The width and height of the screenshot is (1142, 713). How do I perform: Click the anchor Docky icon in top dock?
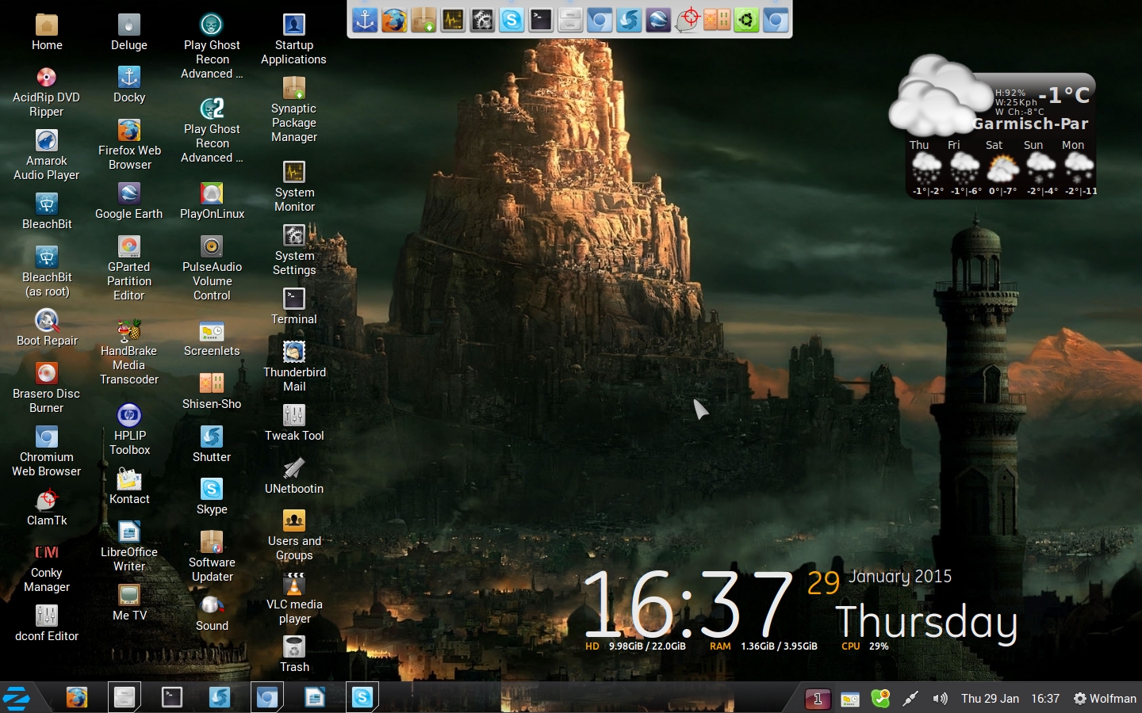(x=365, y=19)
